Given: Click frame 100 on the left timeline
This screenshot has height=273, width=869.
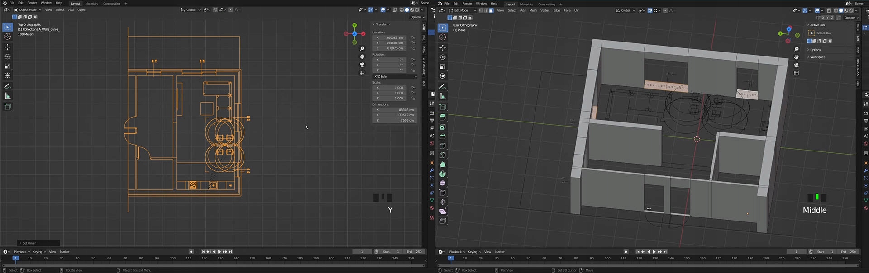Looking at the screenshot, I should point(172,259).
